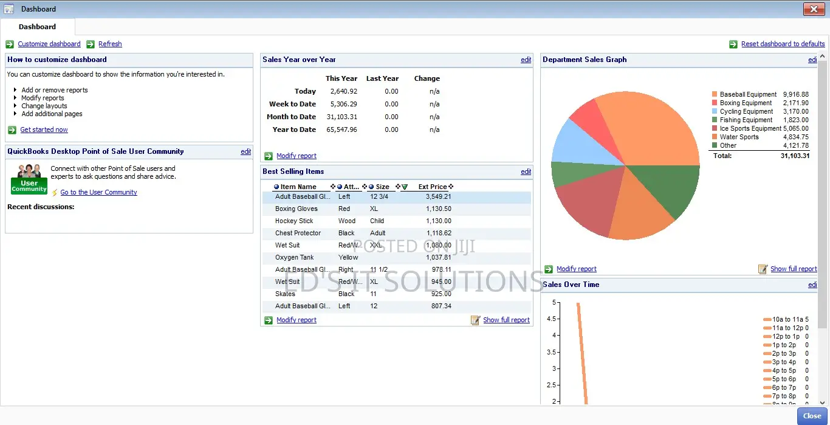Click green arrow icon beside Get started now

click(12, 130)
